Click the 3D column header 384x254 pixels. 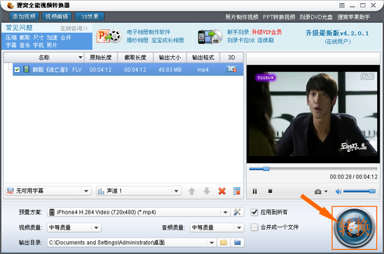pos(232,57)
